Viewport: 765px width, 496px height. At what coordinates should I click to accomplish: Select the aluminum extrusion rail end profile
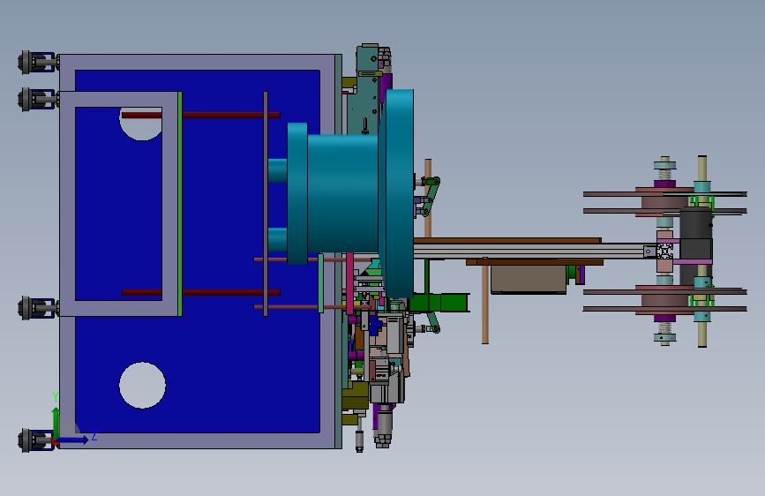point(665,252)
